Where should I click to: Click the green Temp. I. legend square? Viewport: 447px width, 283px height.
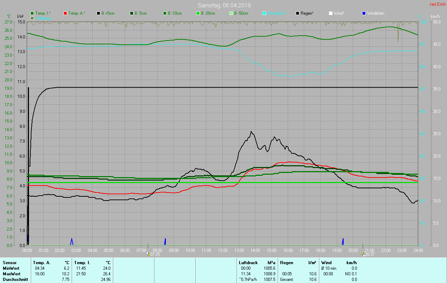click(32, 13)
